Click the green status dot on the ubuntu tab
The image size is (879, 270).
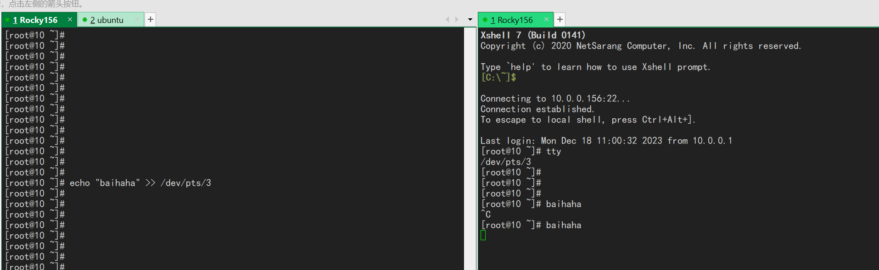tap(85, 20)
